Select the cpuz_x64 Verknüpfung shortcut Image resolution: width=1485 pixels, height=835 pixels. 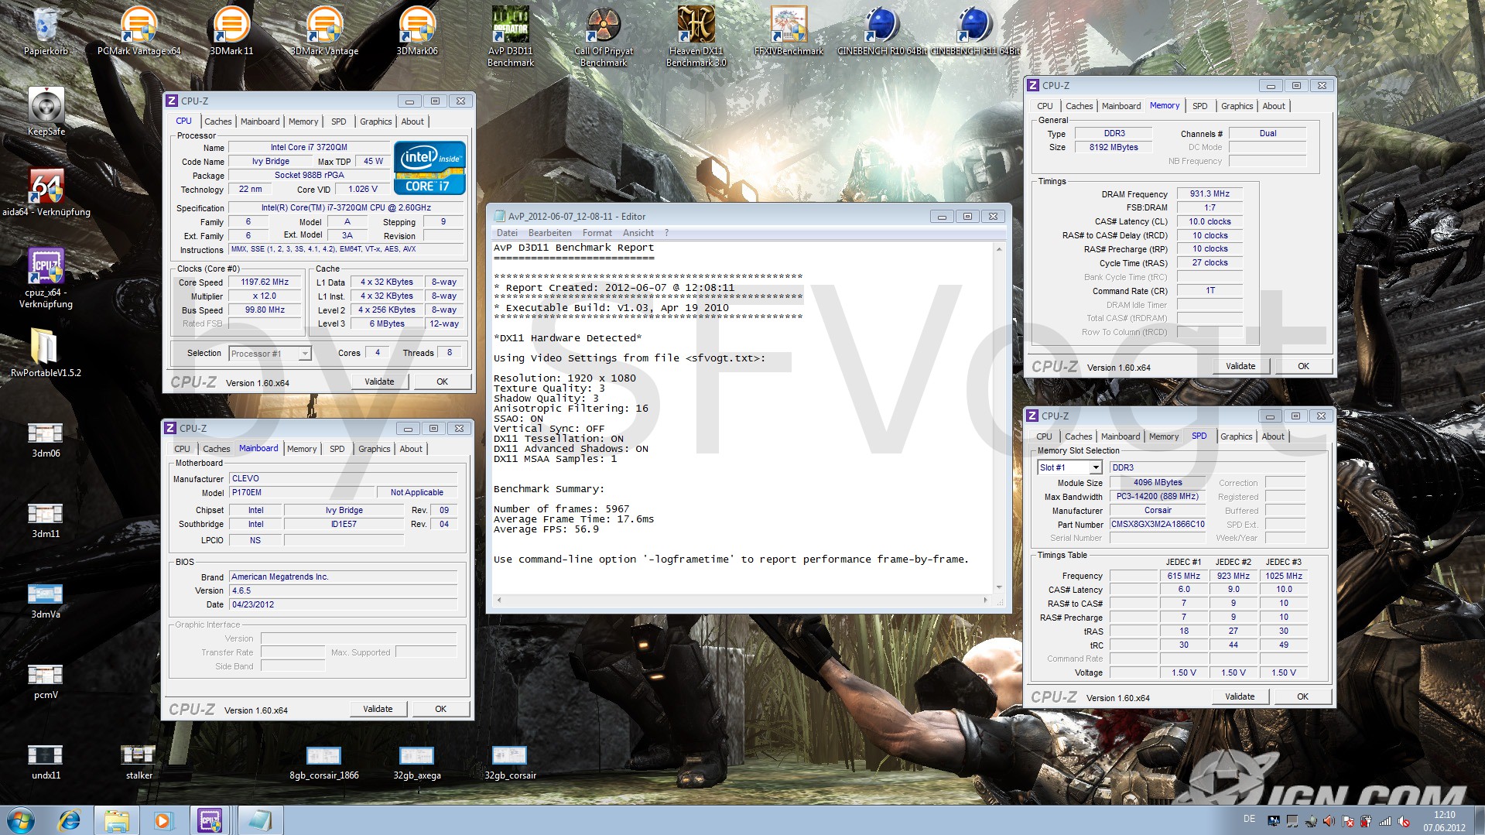point(46,278)
